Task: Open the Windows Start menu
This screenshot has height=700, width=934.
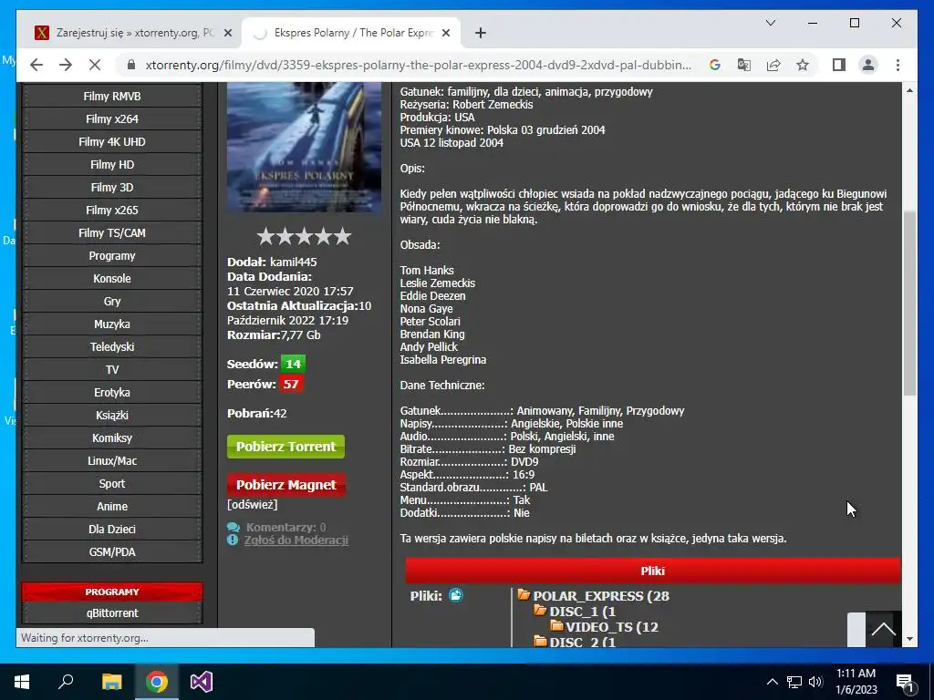Action: pos(22,682)
